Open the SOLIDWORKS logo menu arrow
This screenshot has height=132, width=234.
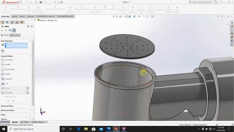click(20, 2)
